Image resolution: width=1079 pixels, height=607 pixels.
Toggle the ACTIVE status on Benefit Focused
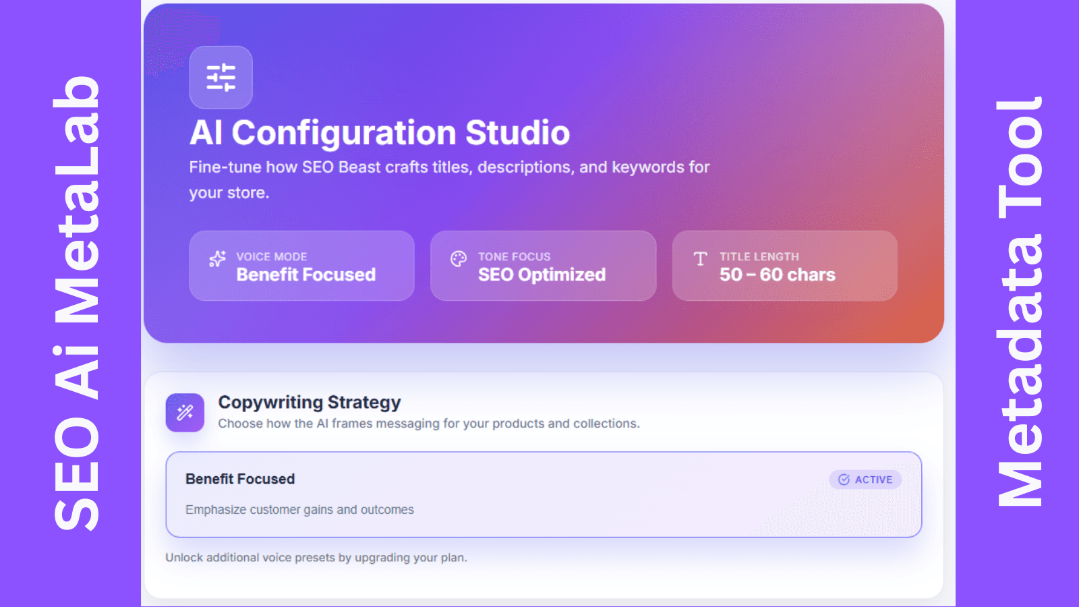865,480
